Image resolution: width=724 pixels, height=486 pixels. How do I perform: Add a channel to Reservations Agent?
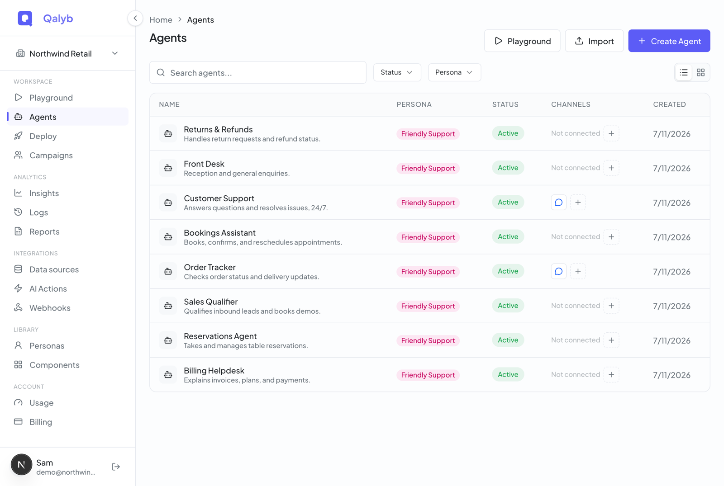[611, 340]
